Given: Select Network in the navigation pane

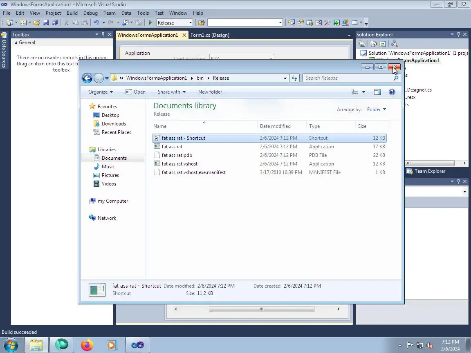Looking at the screenshot, I should click(103, 218).
